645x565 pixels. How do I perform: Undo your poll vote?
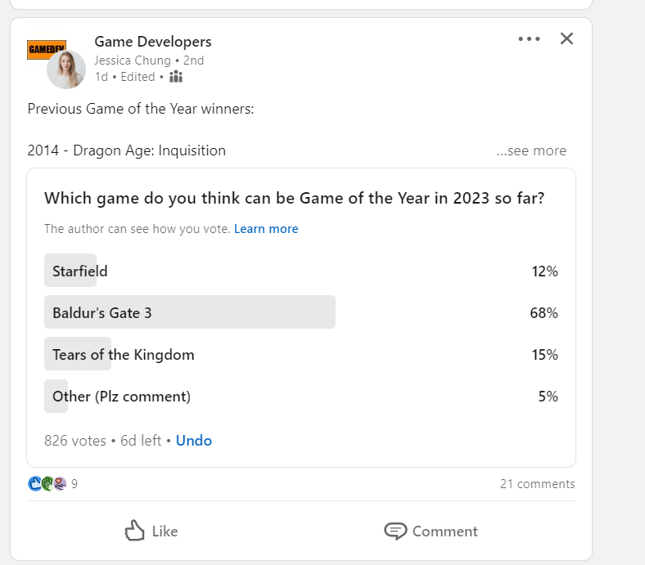(x=194, y=441)
